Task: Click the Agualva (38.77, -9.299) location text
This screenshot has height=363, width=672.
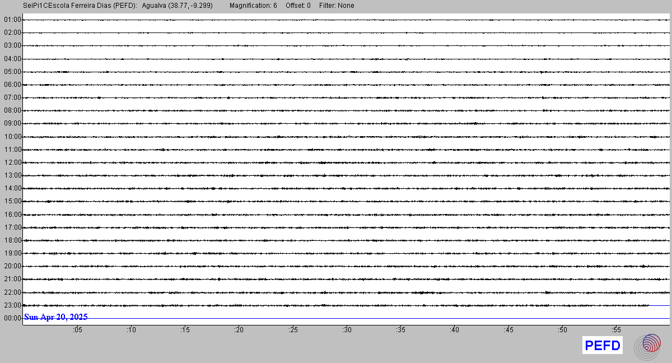Action: 178,6
